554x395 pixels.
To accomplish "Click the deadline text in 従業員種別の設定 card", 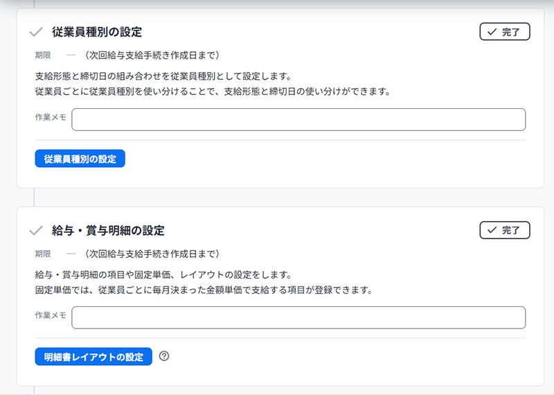I will click(x=148, y=55).
